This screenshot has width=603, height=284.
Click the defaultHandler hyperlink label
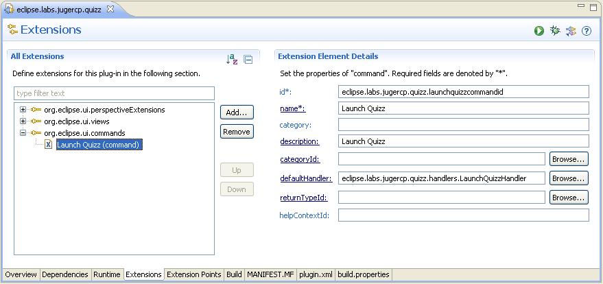tap(306, 178)
